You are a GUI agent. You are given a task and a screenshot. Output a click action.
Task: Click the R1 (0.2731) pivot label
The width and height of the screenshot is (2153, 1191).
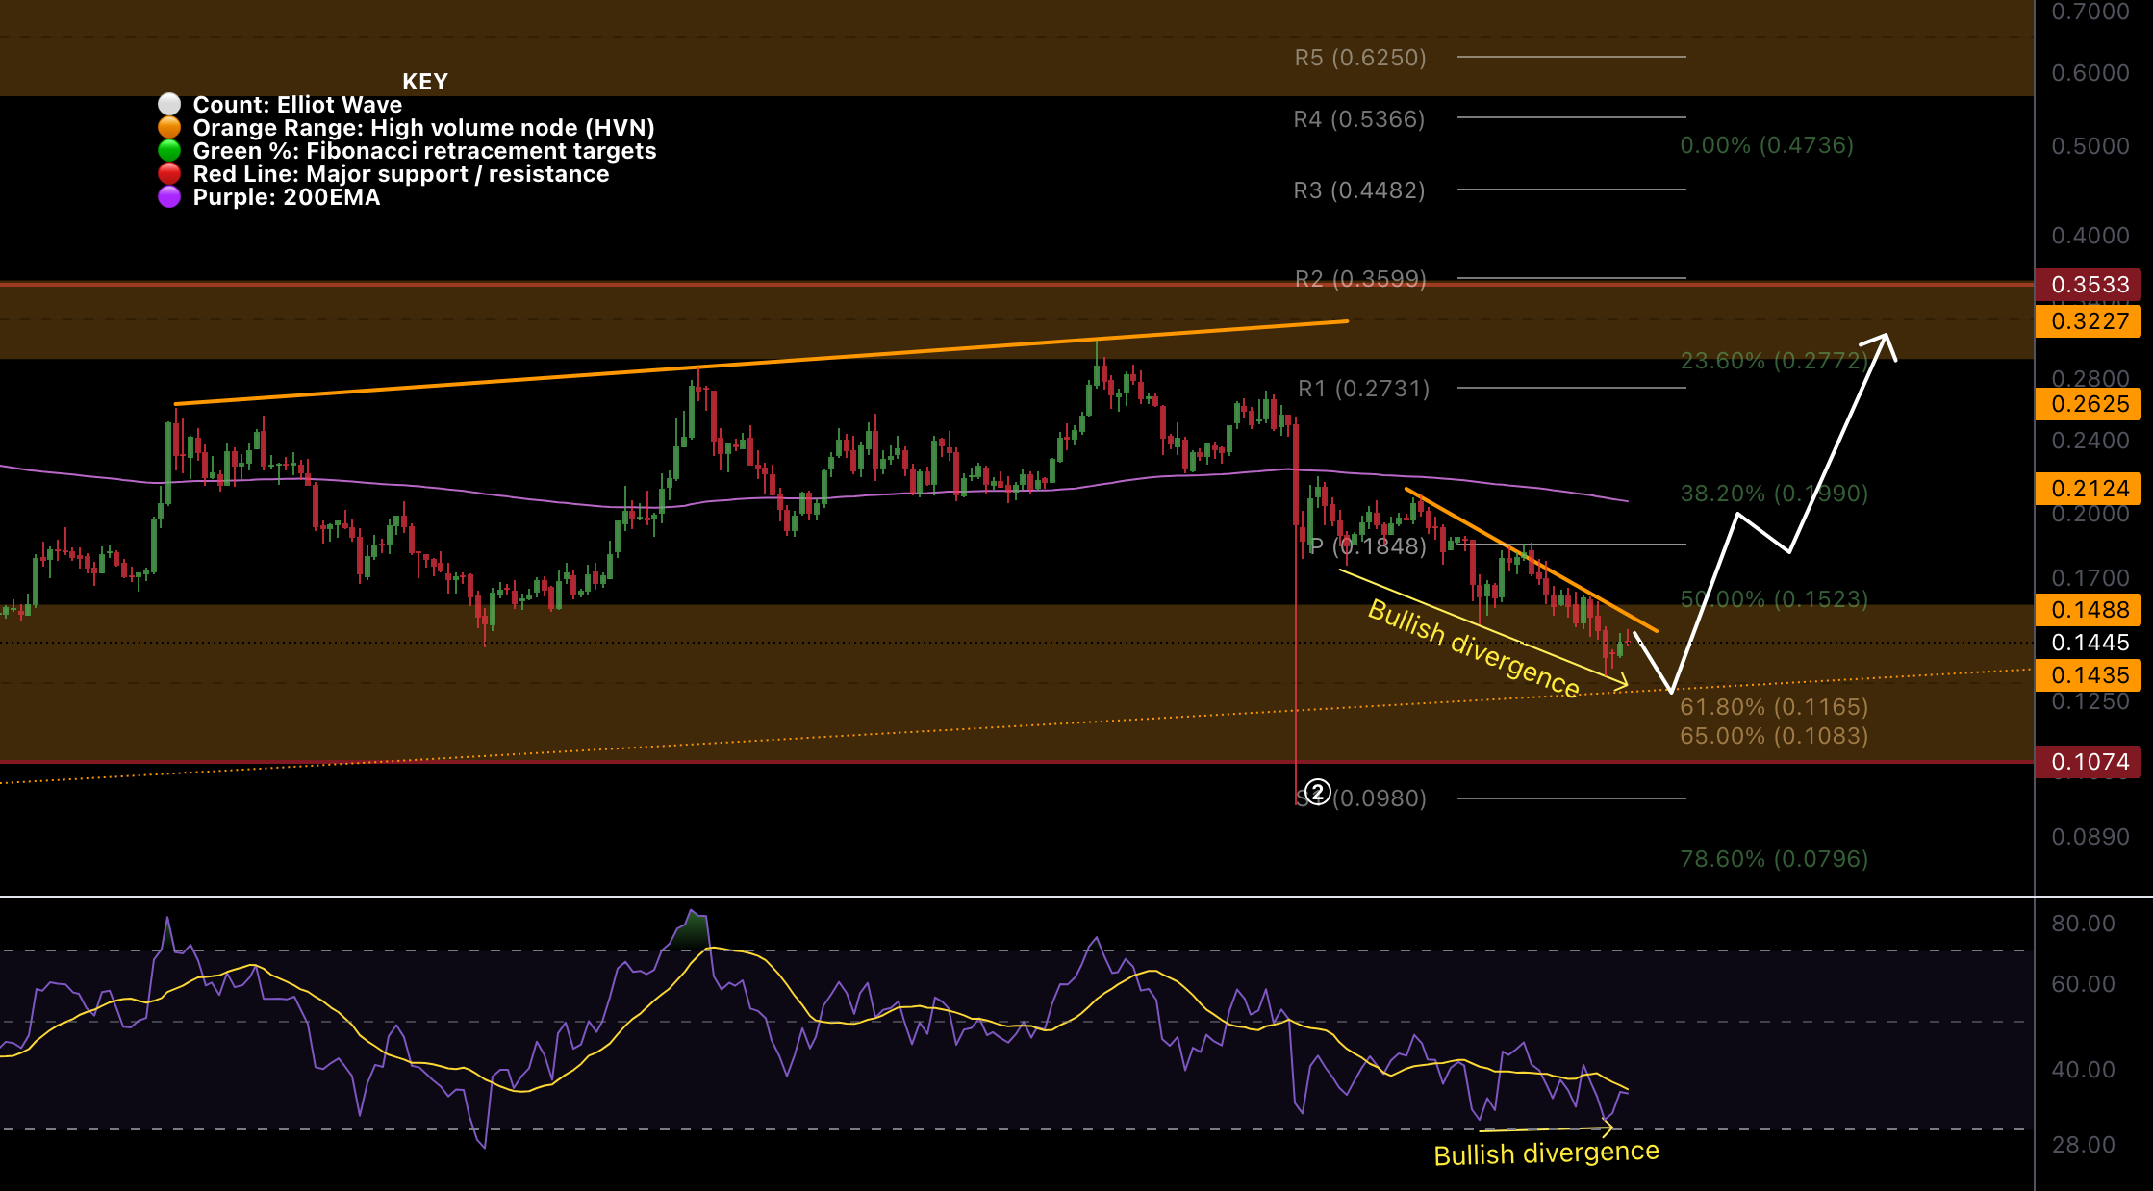coord(1363,389)
